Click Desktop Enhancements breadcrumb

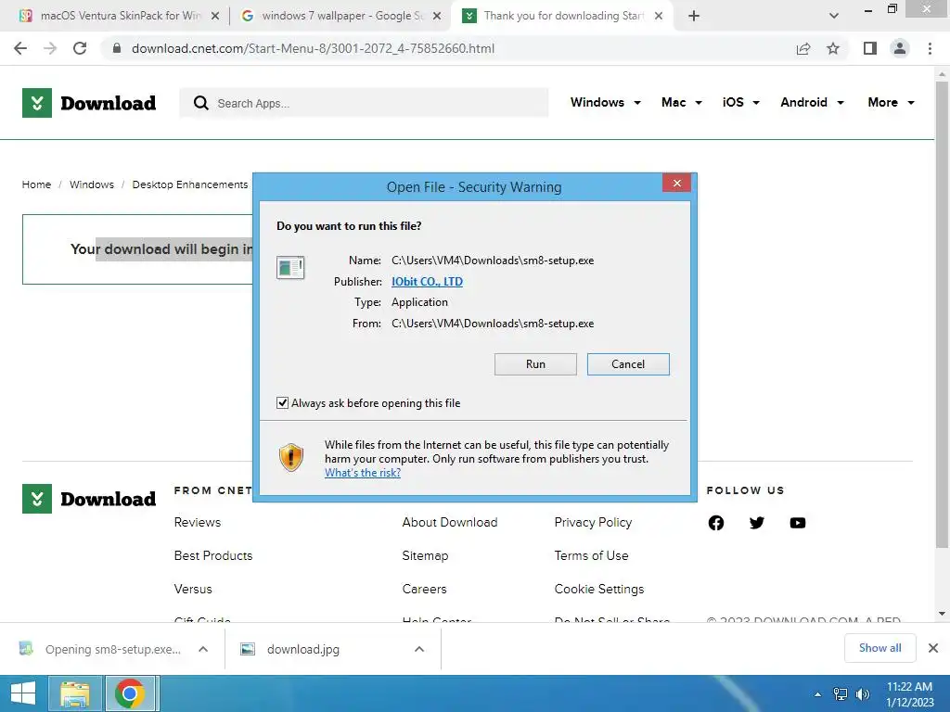[x=189, y=184]
